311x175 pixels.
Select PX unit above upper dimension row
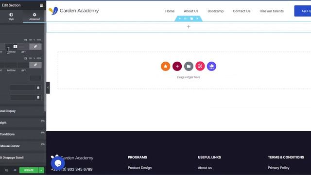coord(26,40)
